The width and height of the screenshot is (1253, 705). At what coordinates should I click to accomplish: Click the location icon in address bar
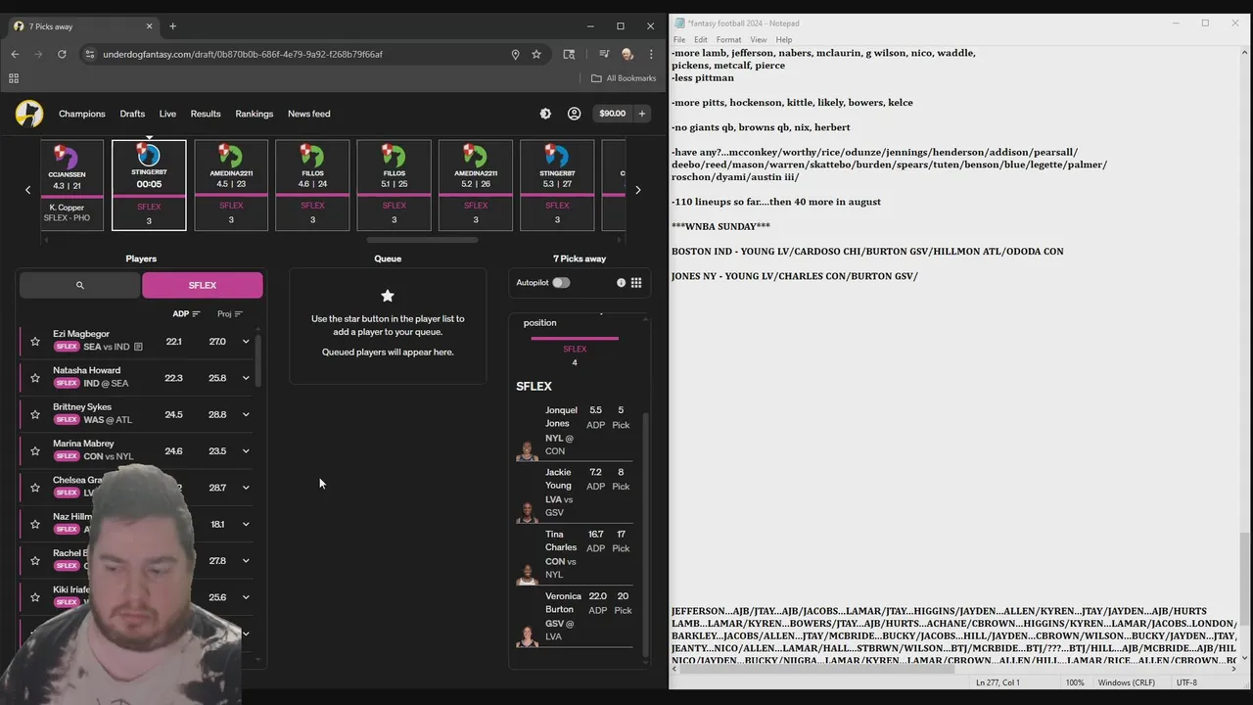pos(515,54)
